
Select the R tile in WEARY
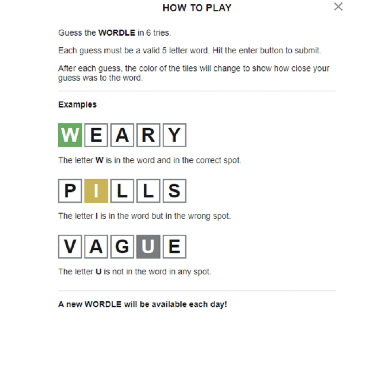(148, 135)
